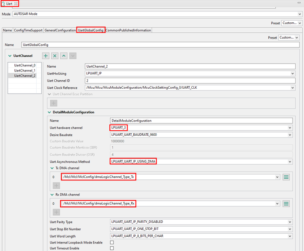
Task: Open UartGlobalConfig Preset dropdown
Action: [297, 37]
